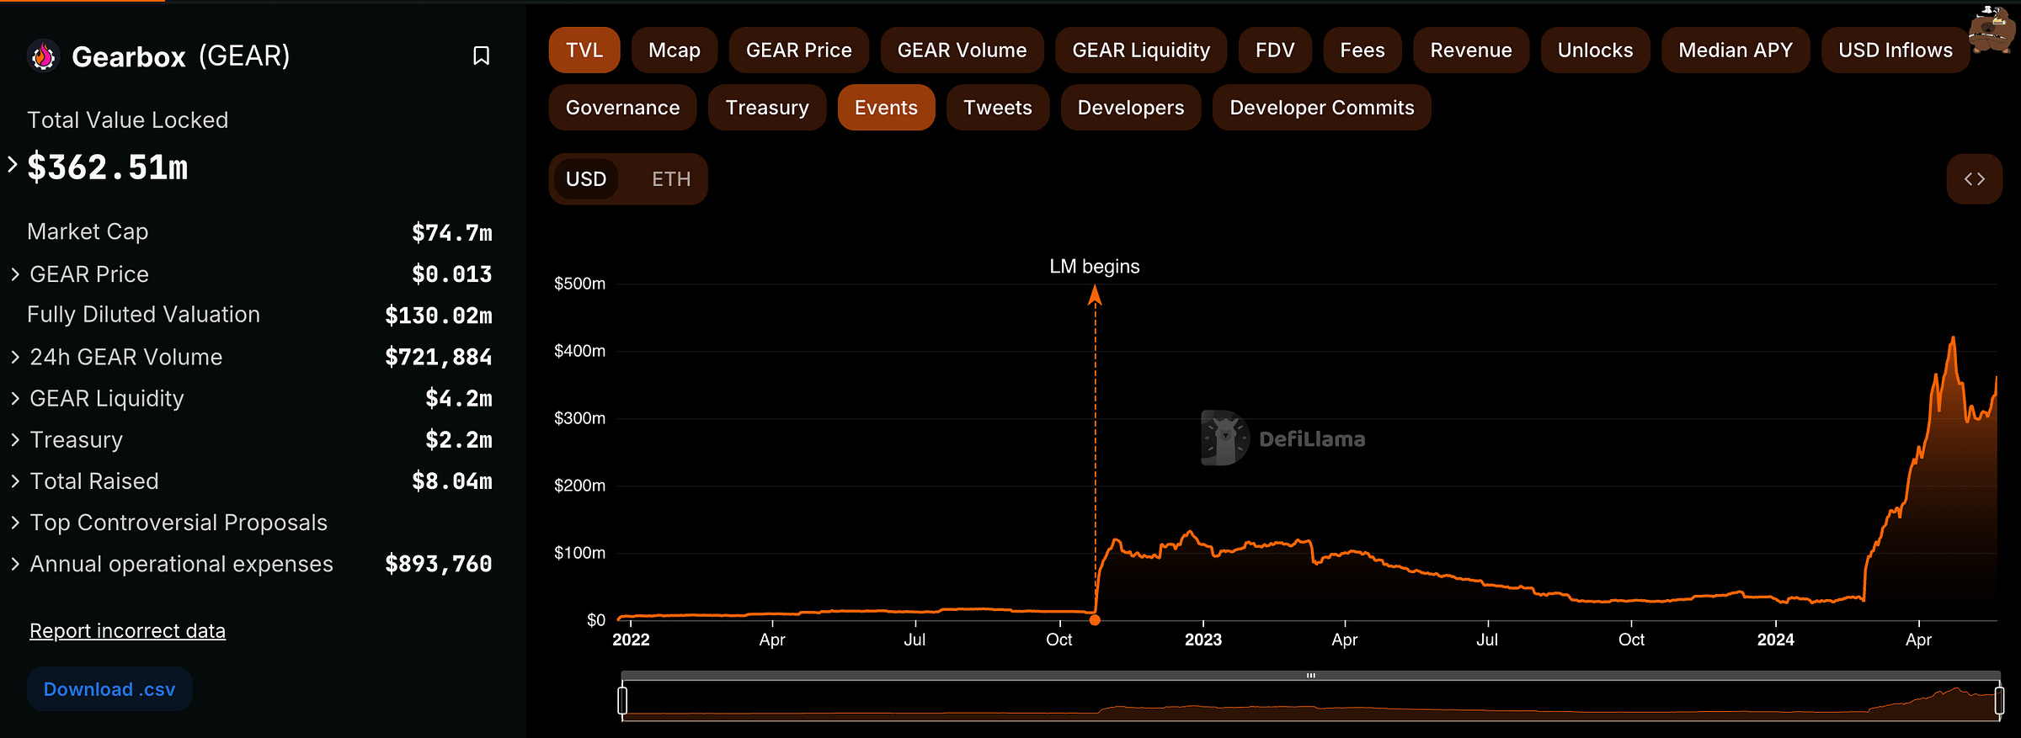Click the $362.51m TVL figure
The height and width of the screenshot is (738, 2021).
point(108,167)
